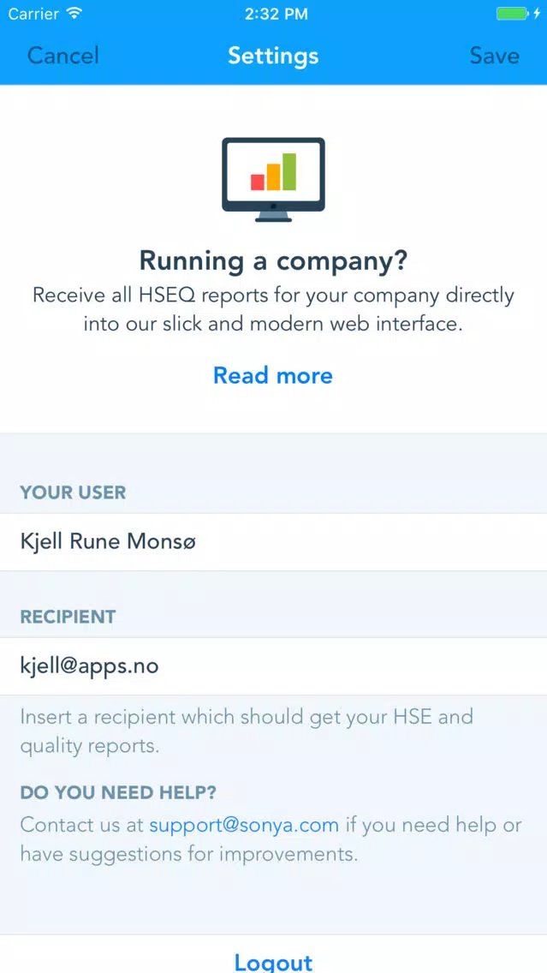Tap the Logout button
Viewport: 547px width, 973px height.
click(274, 961)
